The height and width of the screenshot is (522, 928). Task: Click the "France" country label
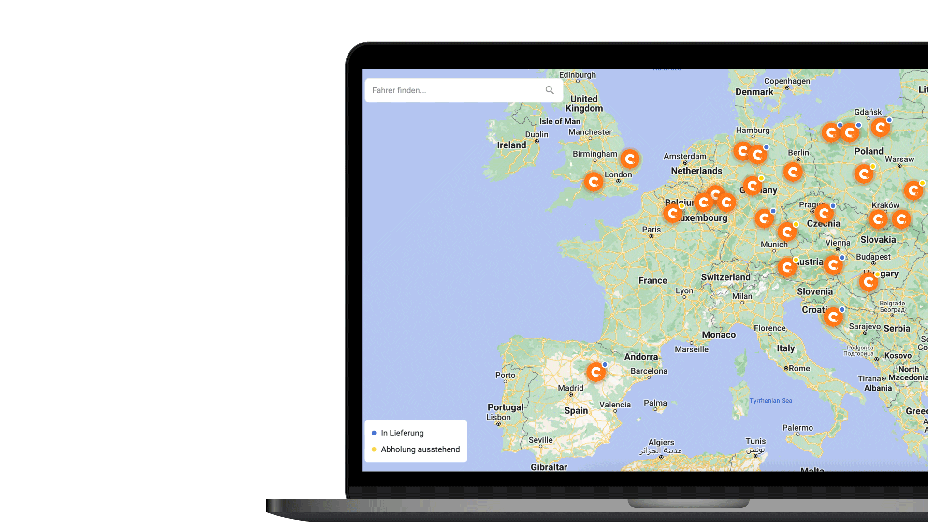(652, 280)
